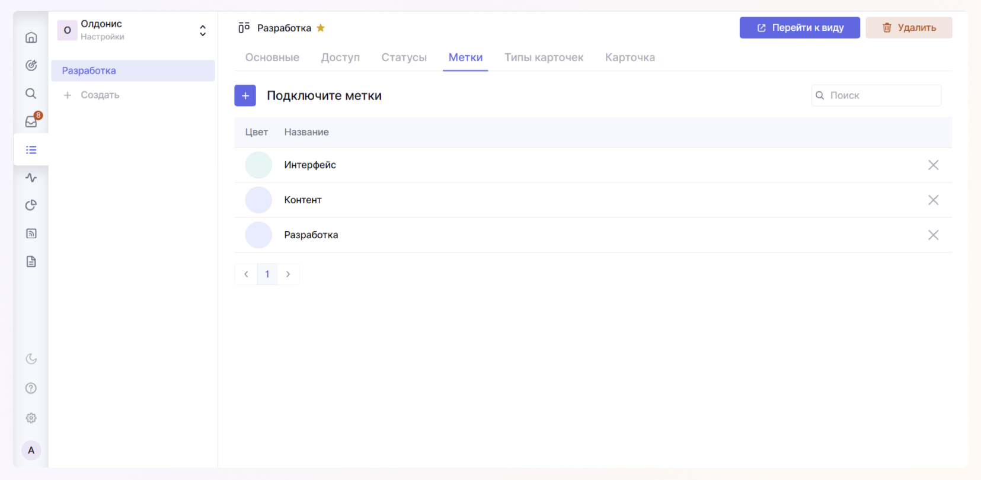Click the goals target icon in sidebar

point(31,65)
